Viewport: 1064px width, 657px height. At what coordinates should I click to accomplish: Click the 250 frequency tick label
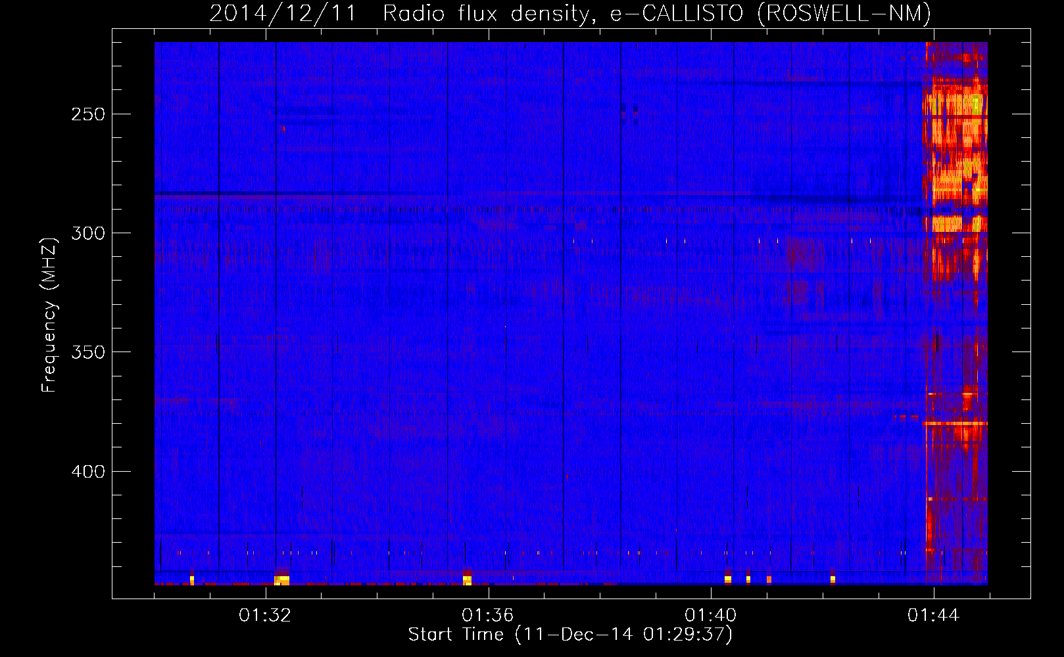(x=88, y=114)
